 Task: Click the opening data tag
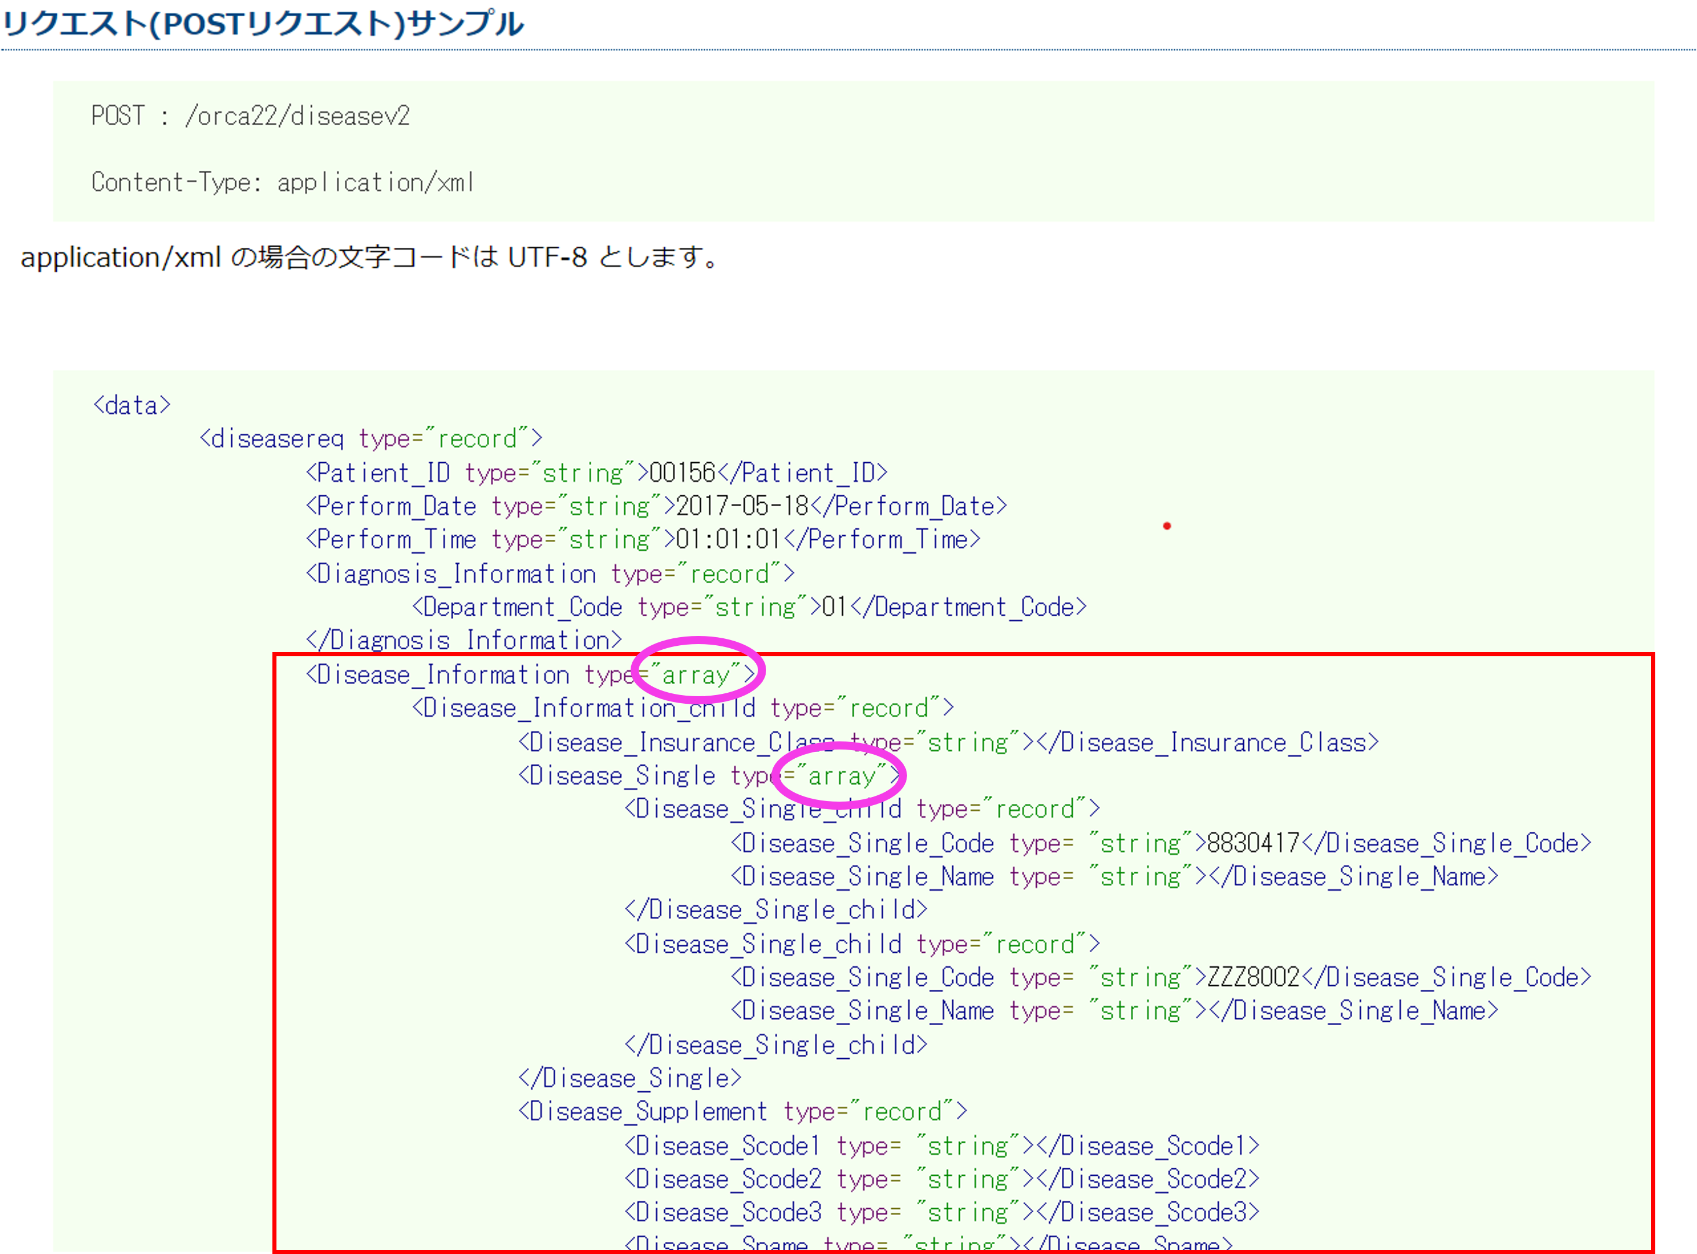pyautogui.click(x=132, y=405)
